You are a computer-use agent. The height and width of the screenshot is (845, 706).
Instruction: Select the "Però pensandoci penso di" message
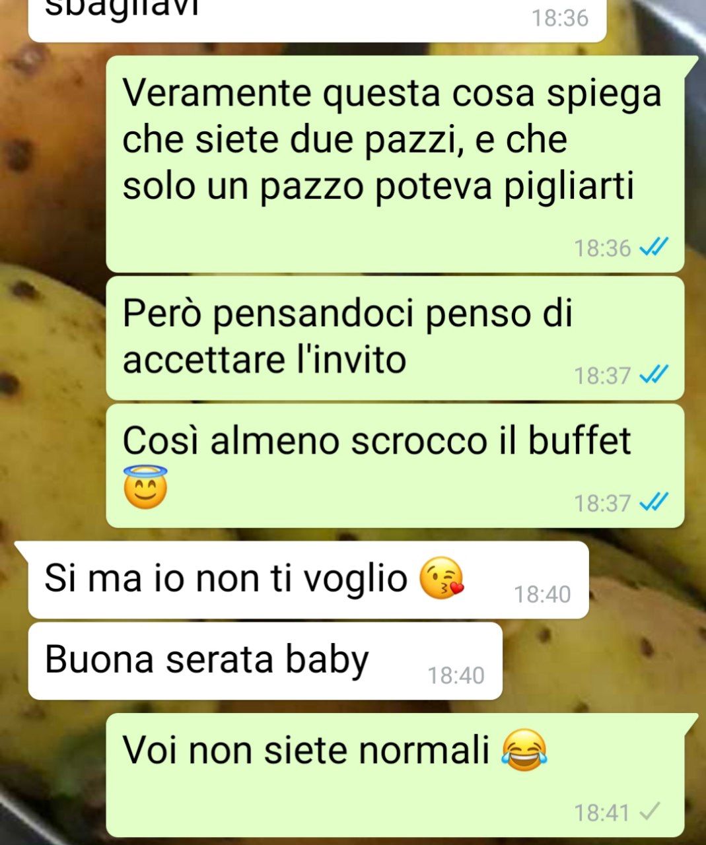pos(395,338)
